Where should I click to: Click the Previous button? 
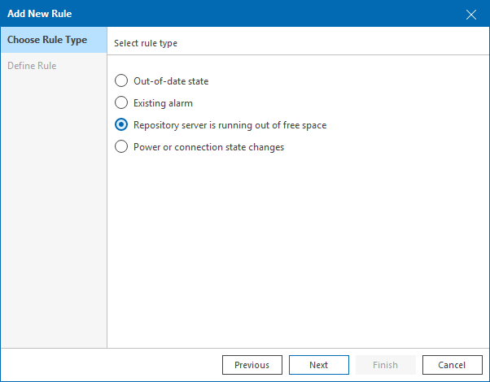point(252,365)
